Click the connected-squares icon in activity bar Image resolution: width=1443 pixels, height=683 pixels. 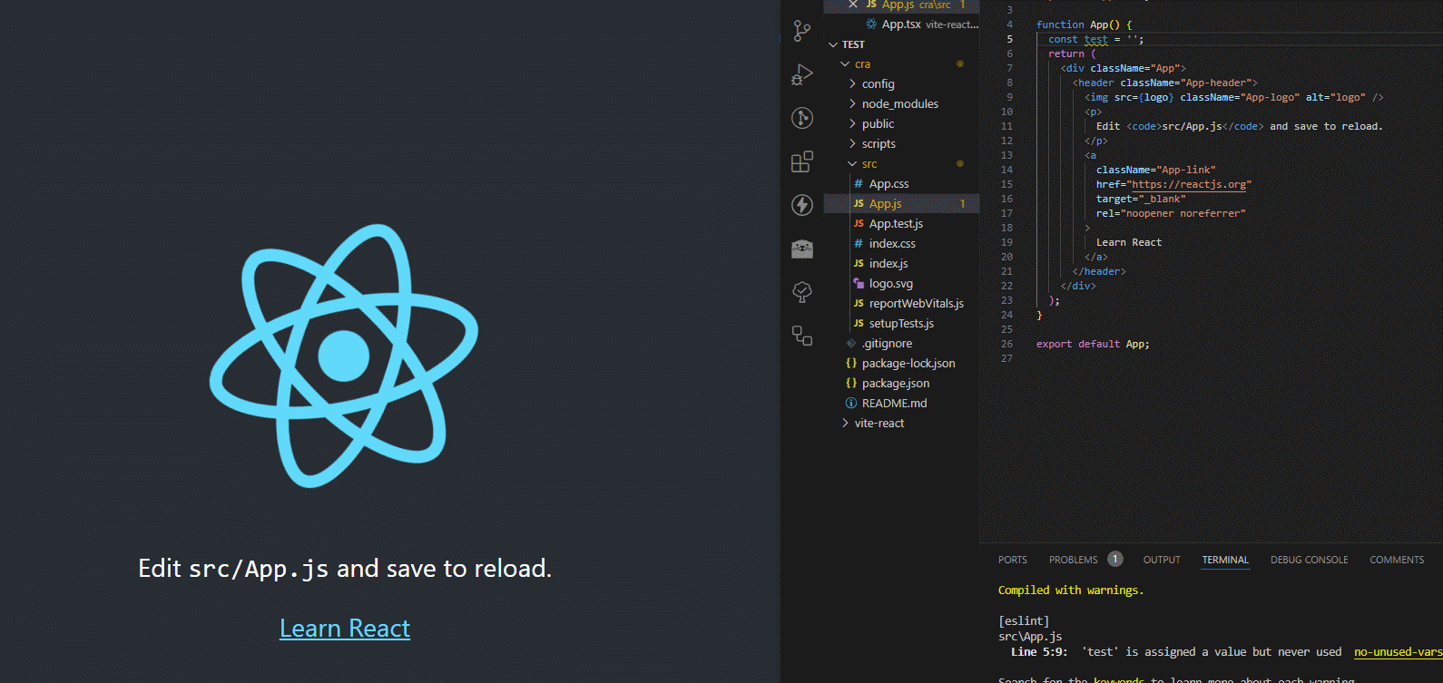pos(801,336)
